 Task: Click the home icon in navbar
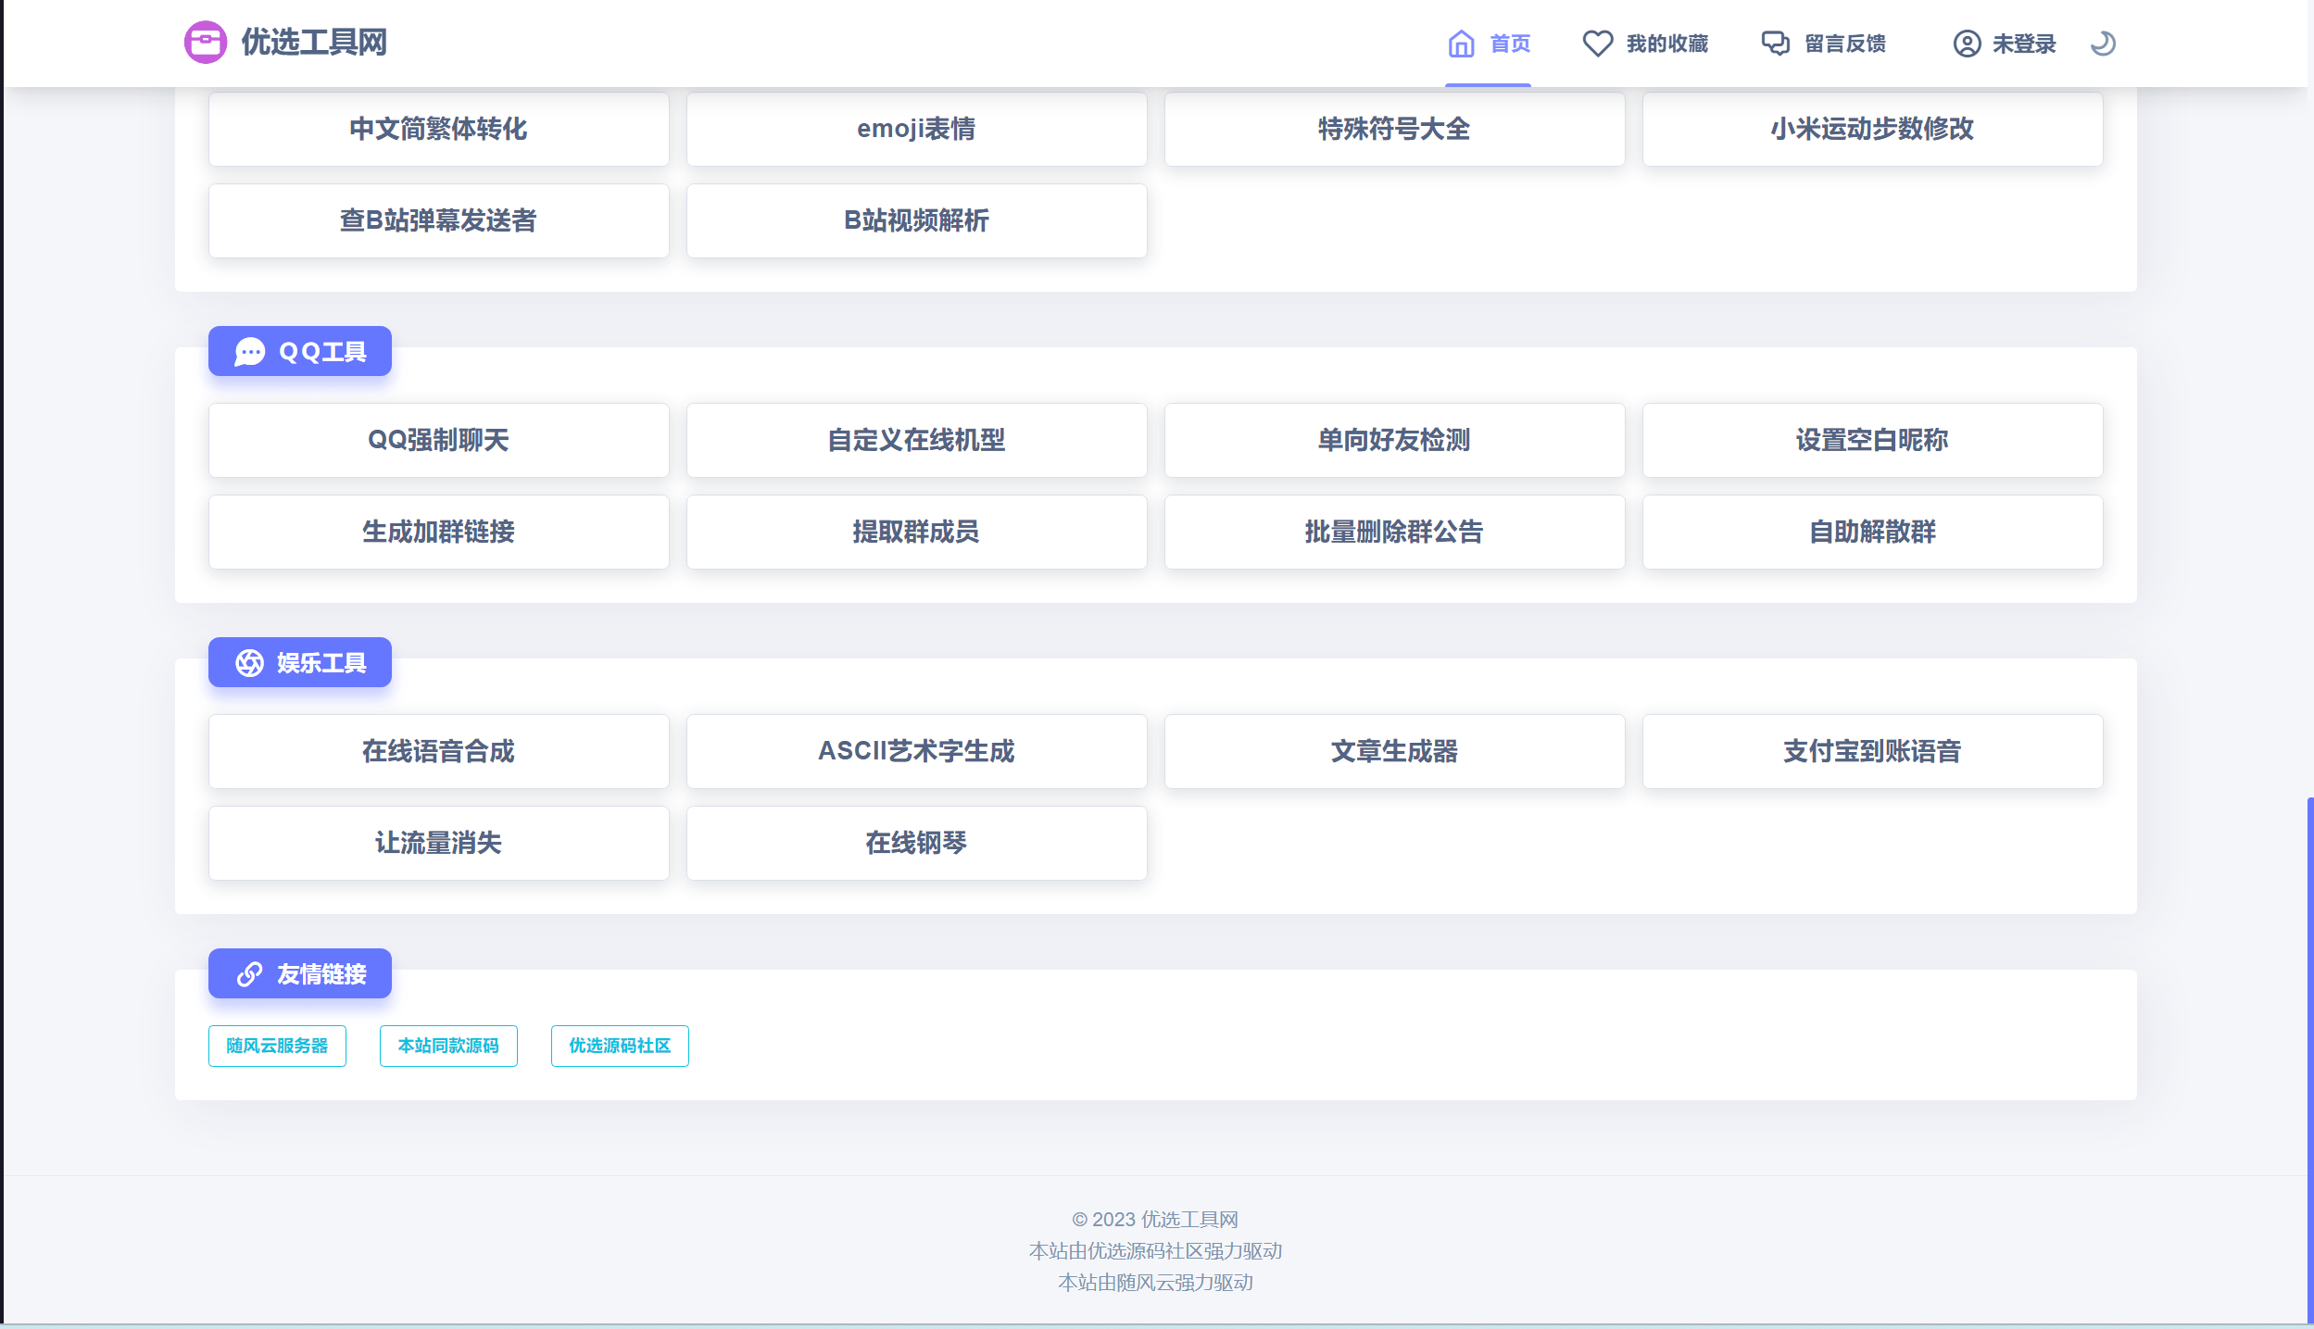(1461, 44)
